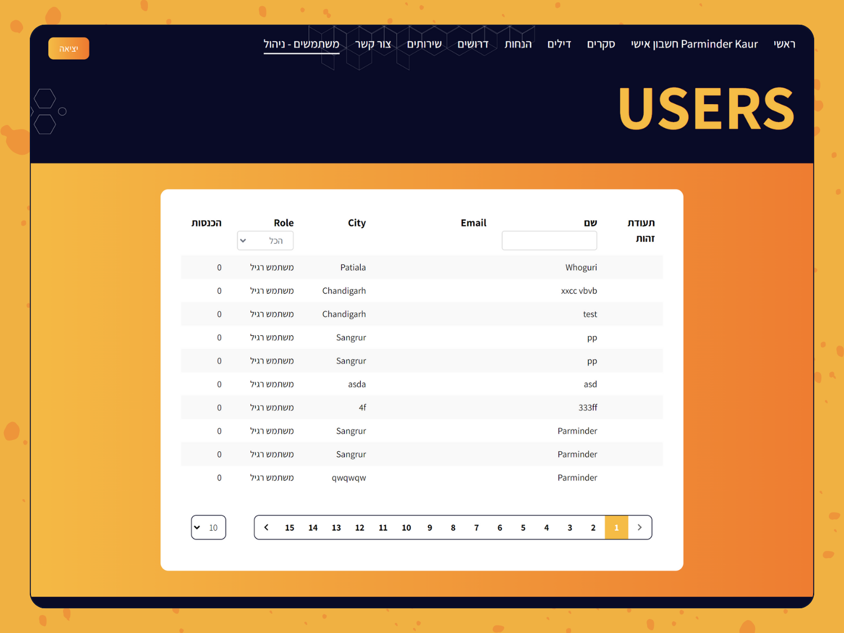This screenshot has width=844, height=633.
Task: Open the דילים menu item
Action: point(559,44)
